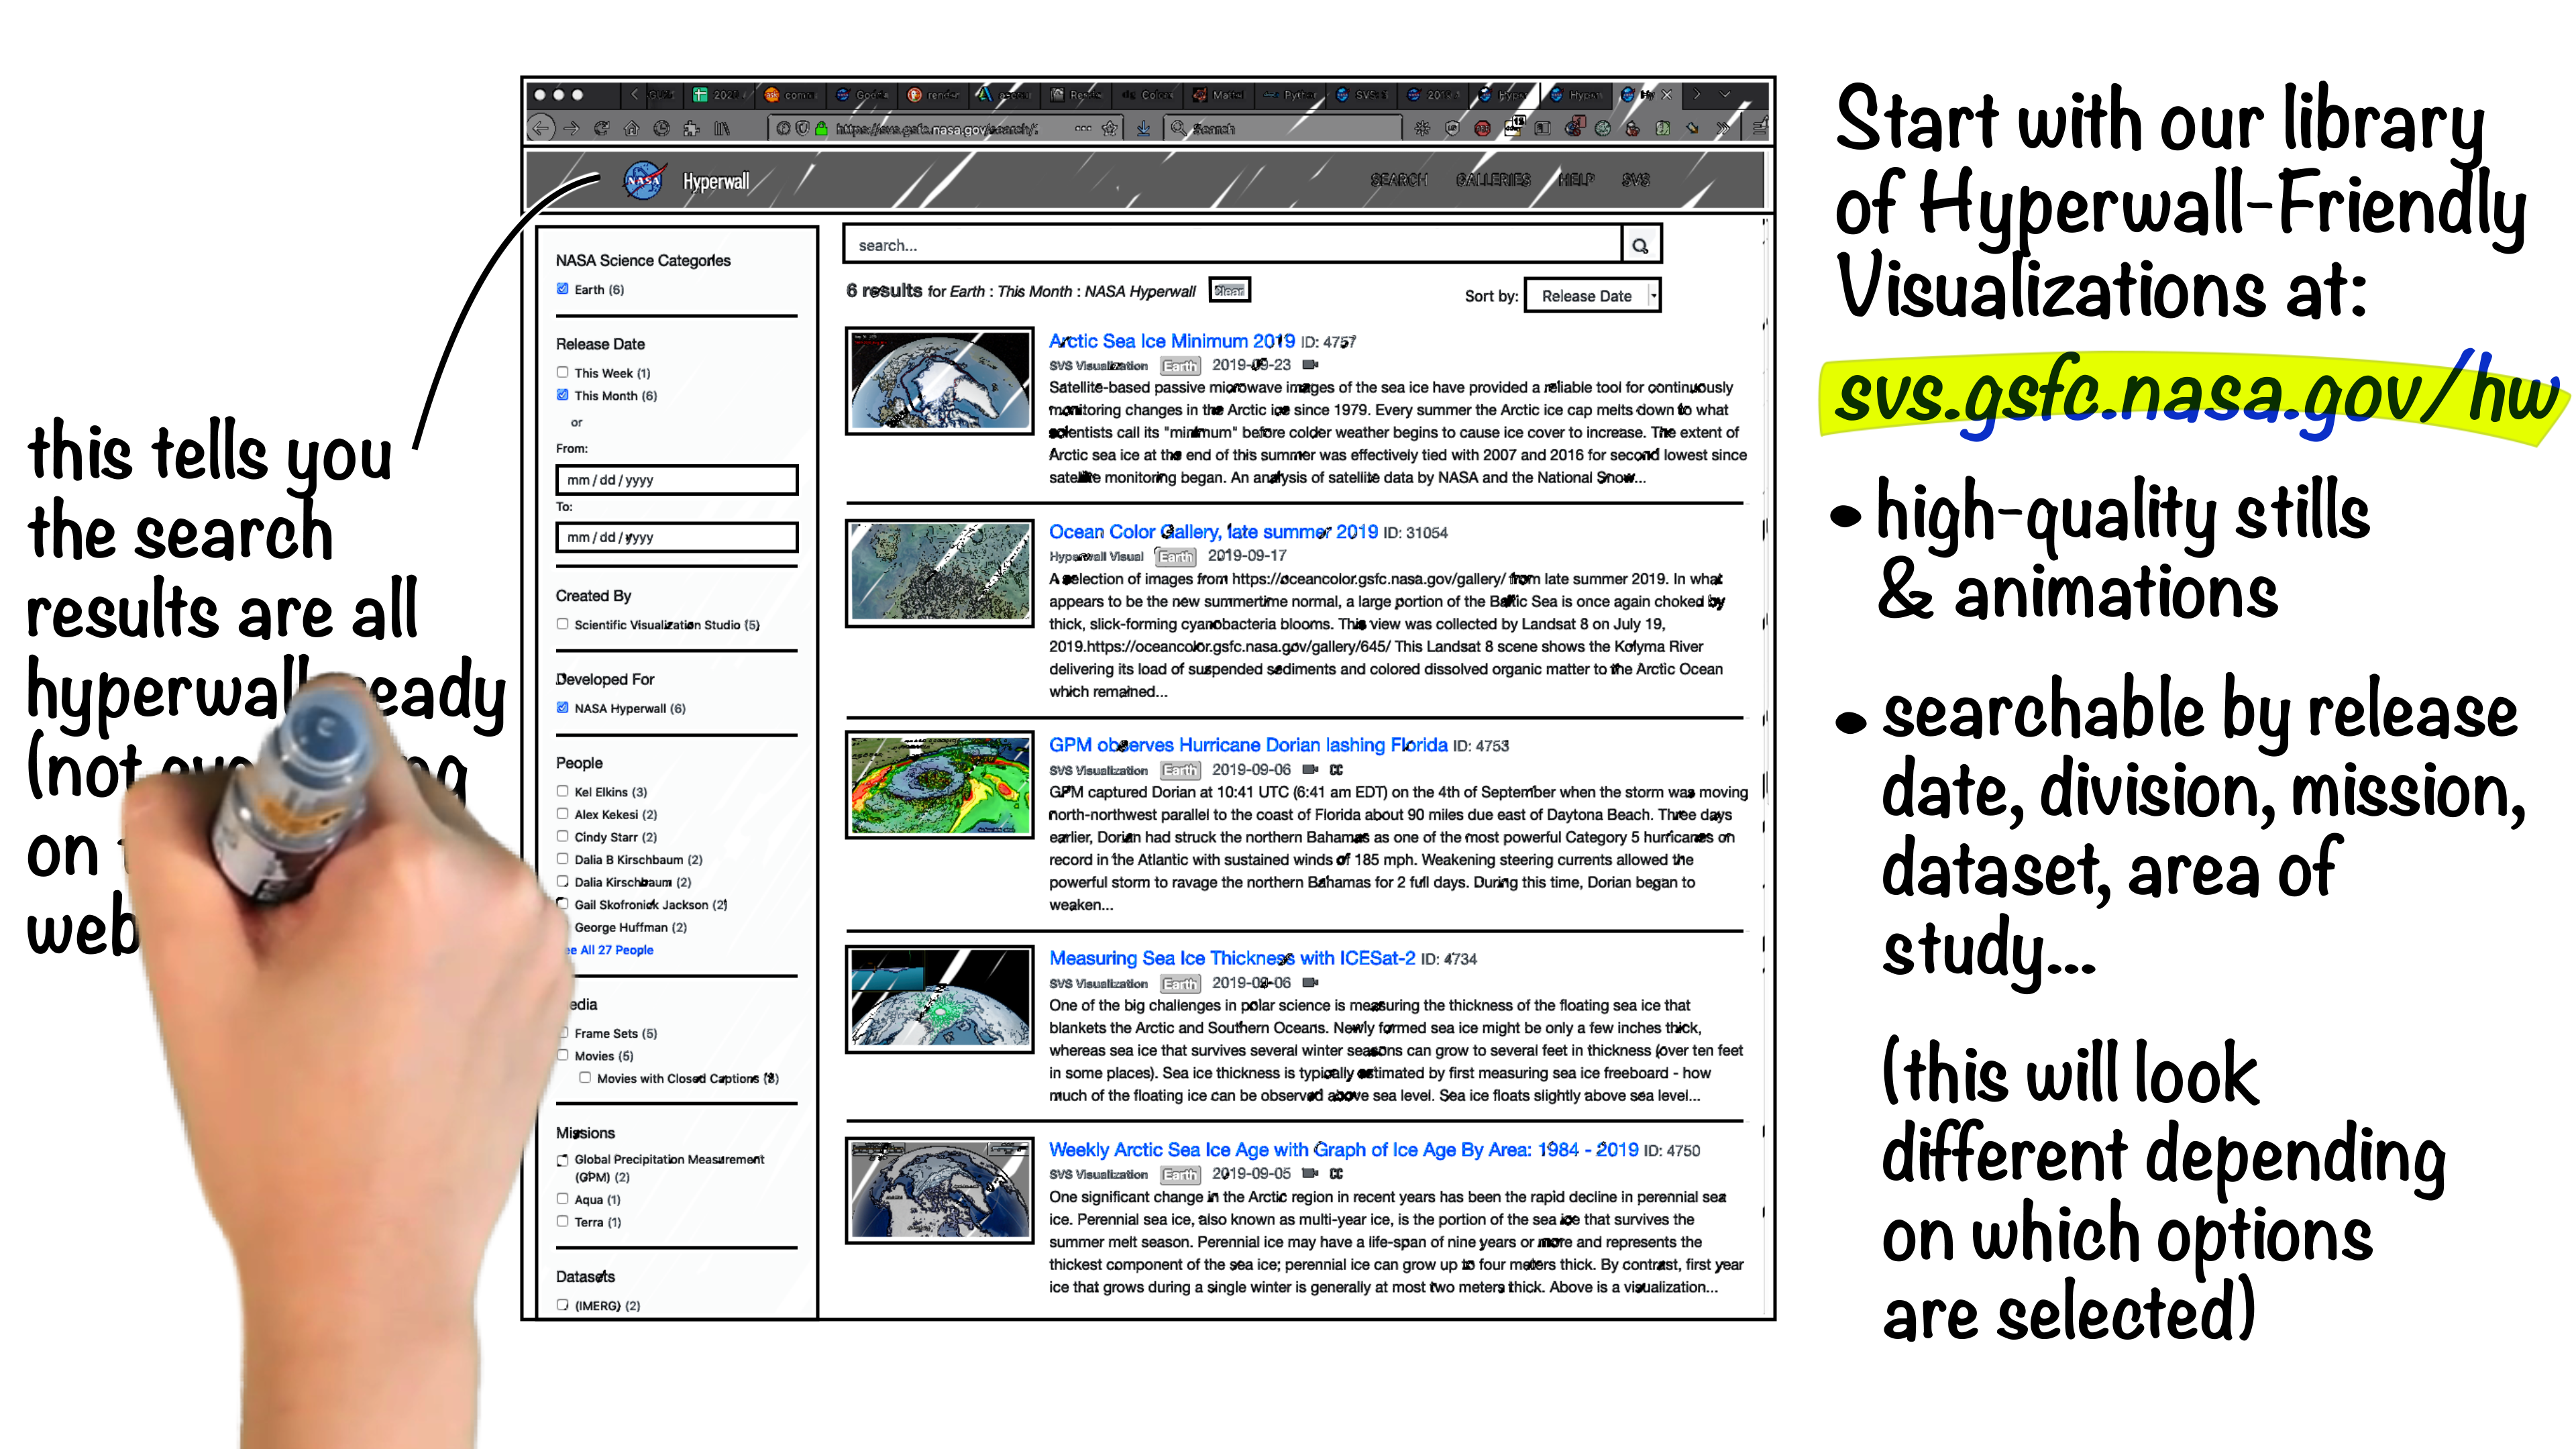Check the This Week release date box
Screen dimensions: 2576x1449
[562, 372]
